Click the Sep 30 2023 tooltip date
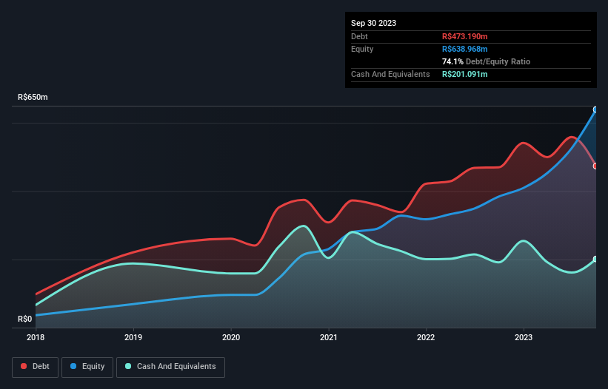Image resolution: width=608 pixels, height=389 pixels. (x=373, y=23)
